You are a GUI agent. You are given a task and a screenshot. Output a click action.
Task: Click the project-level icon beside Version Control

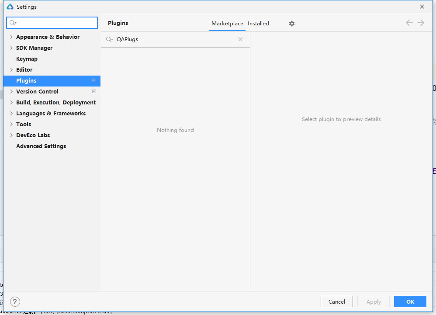[94, 91]
